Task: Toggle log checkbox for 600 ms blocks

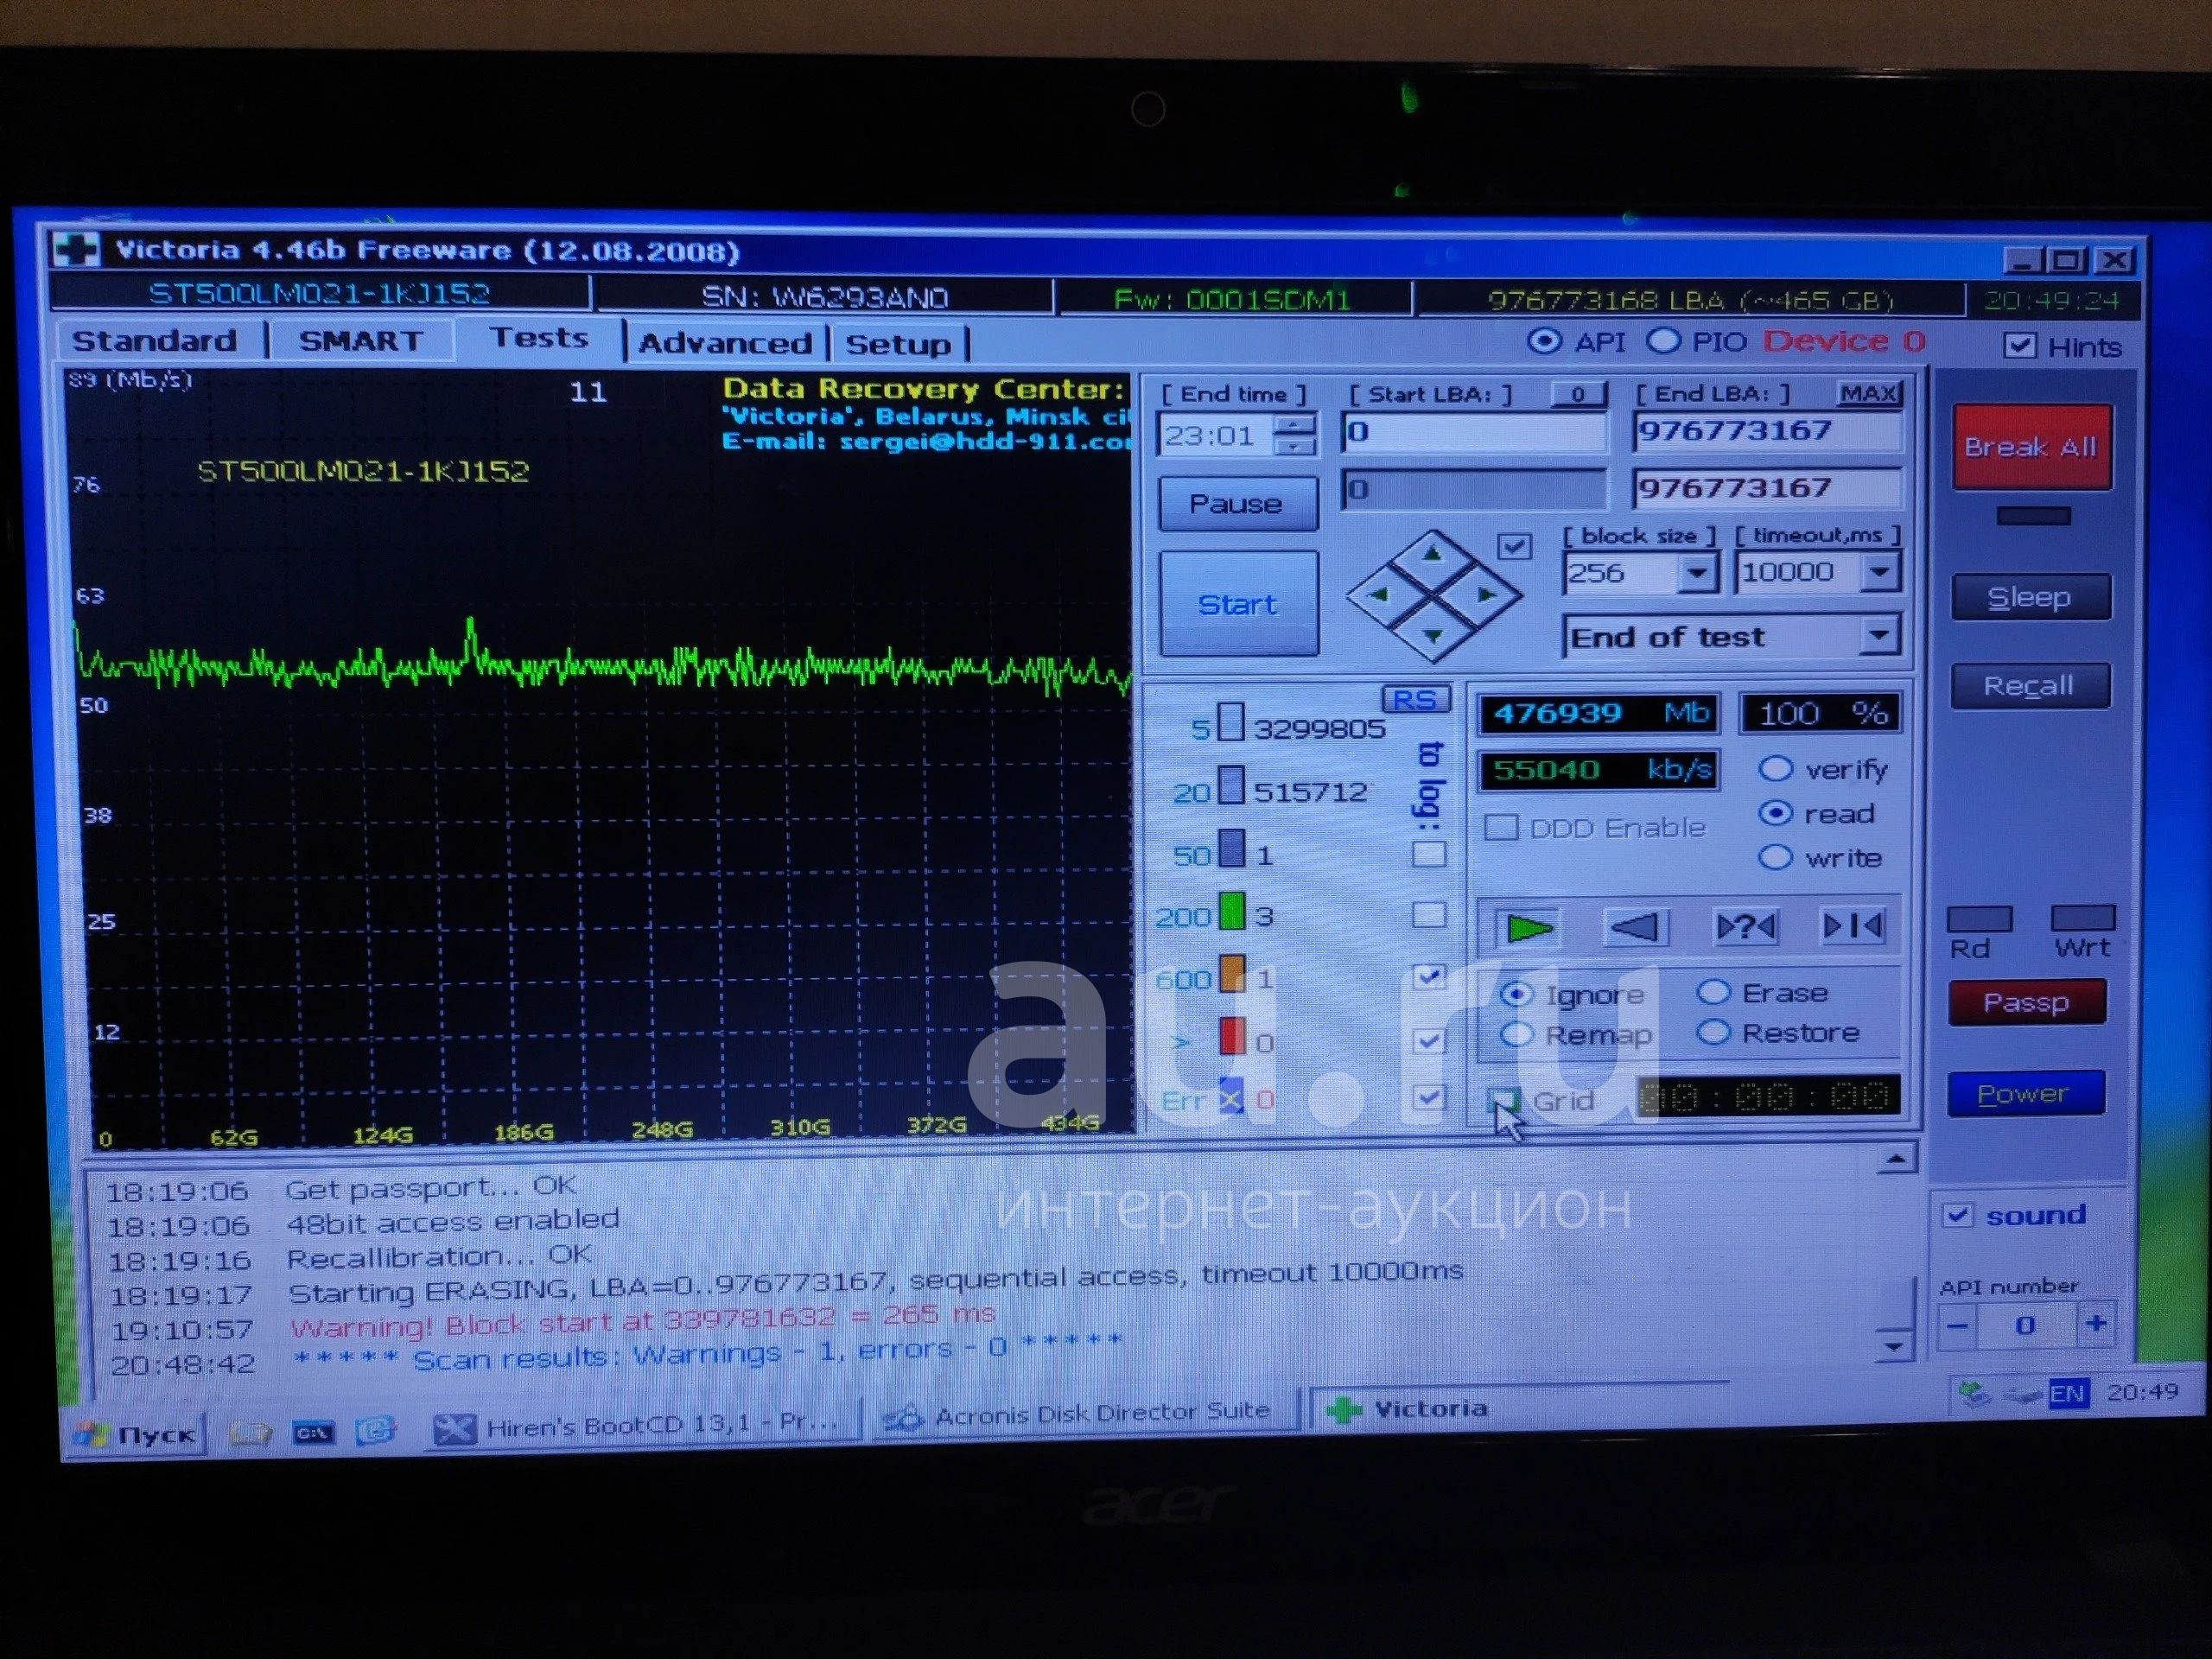Action: (x=1428, y=976)
